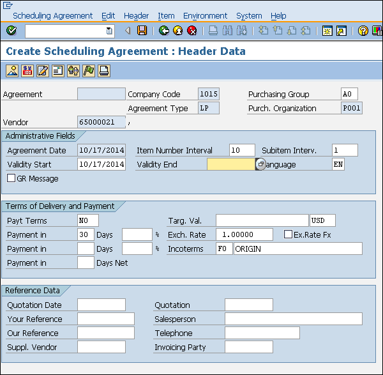
Task: Click the Save floppy disk icon
Action: (142, 31)
